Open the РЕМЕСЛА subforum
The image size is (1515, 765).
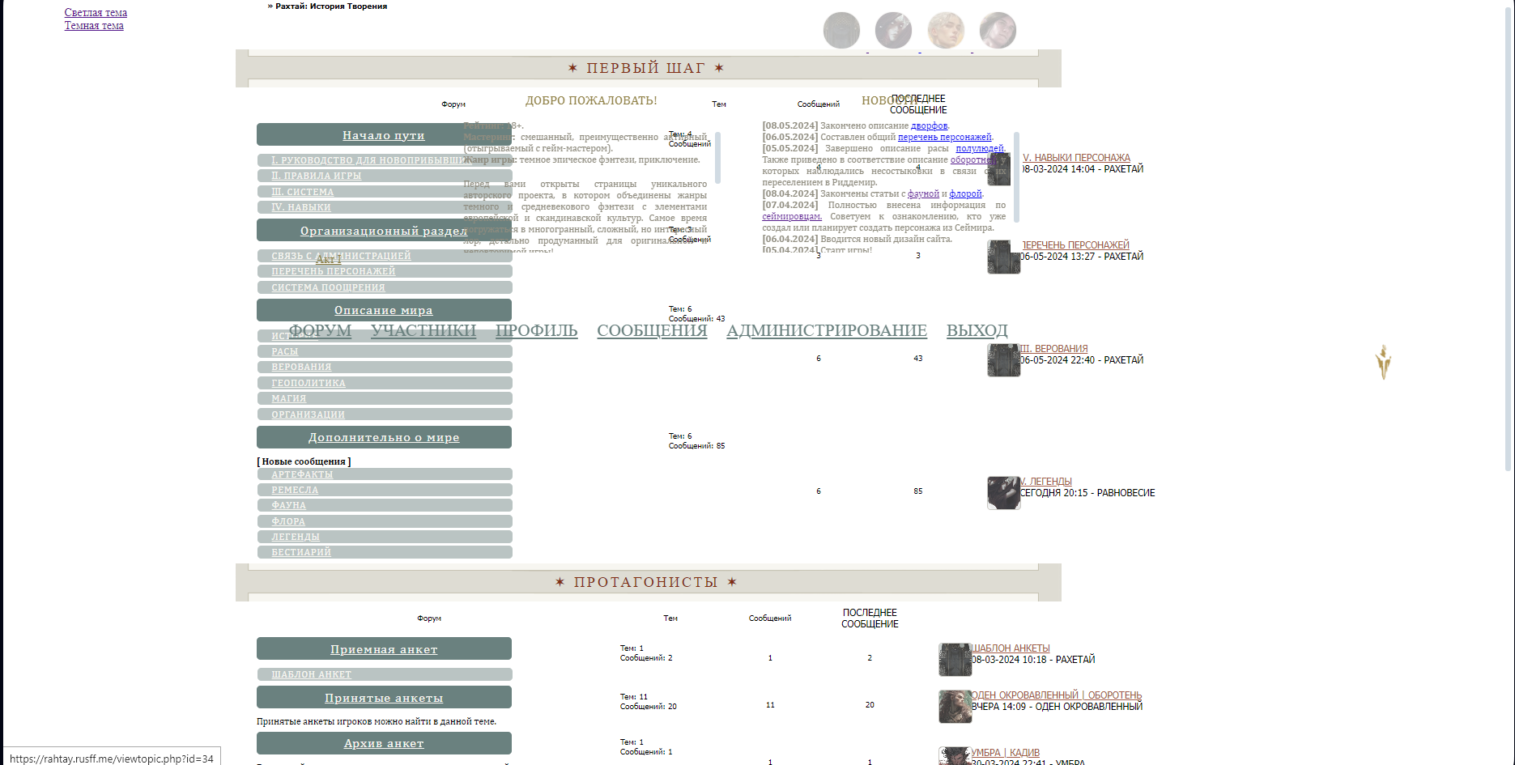(295, 490)
